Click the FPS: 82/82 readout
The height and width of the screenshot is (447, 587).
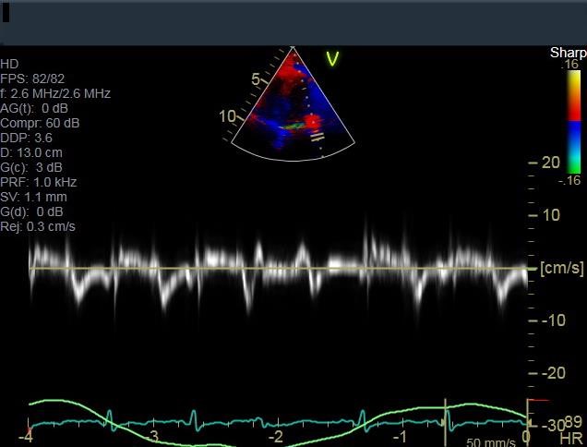(34, 79)
